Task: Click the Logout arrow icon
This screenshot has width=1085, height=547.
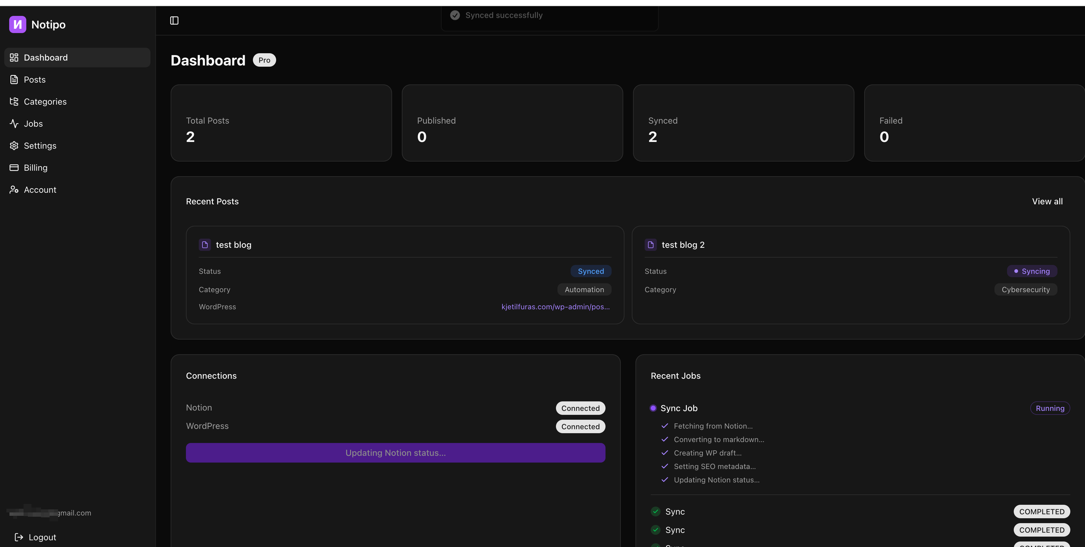Action: tap(19, 537)
